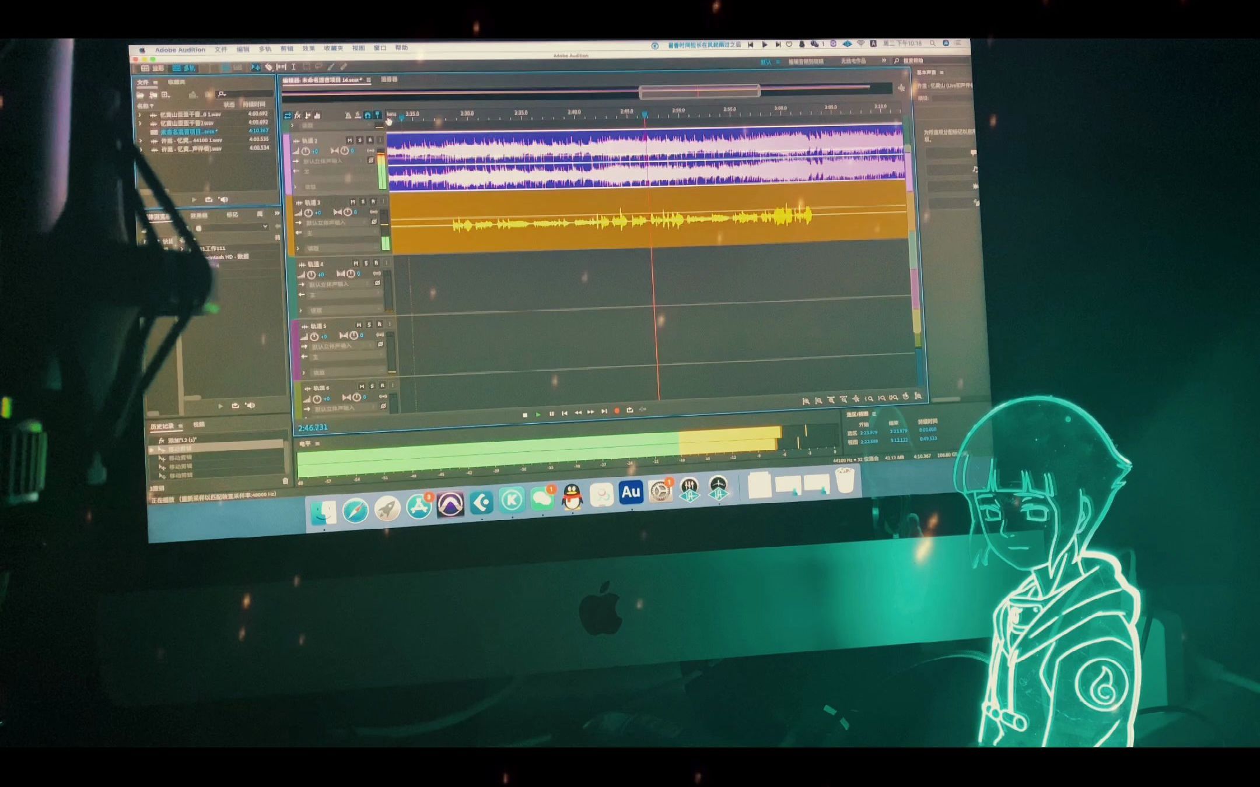Click the green Play button in the transport
The width and height of the screenshot is (1260, 787).
pyautogui.click(x=538, y=414)
